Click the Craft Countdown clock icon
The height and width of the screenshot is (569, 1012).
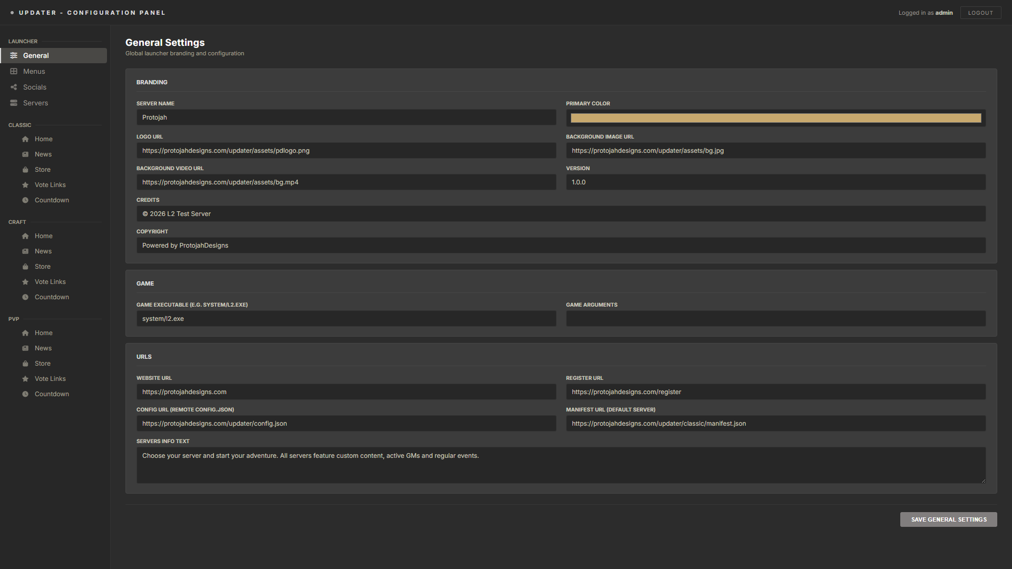pos(25,297)
